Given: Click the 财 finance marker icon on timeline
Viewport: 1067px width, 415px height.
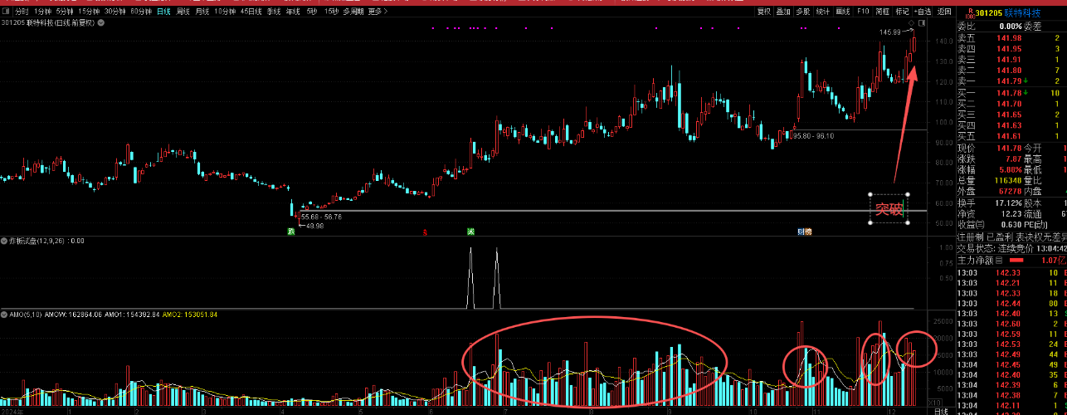Looking at the screenshot, I should point(801,232).
